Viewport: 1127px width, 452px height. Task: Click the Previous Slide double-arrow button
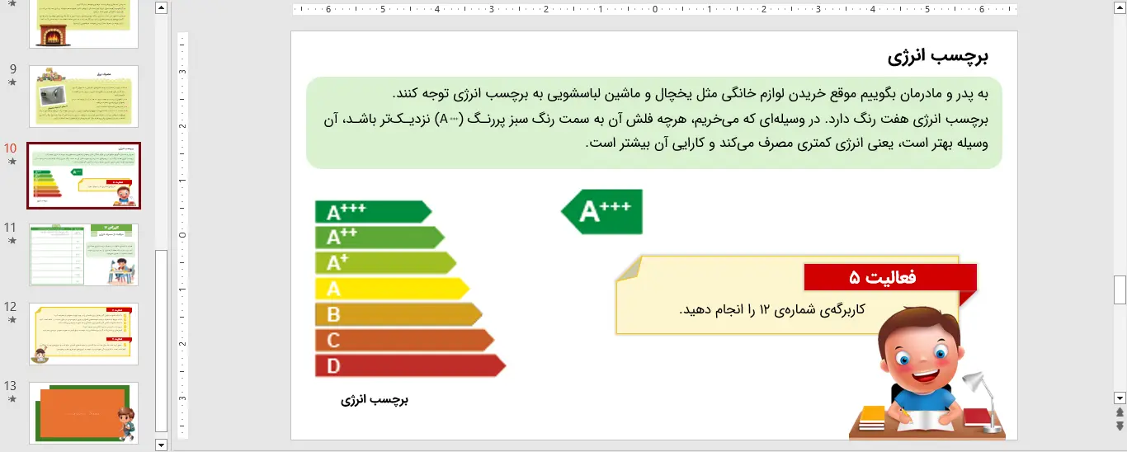point(1120,412)
